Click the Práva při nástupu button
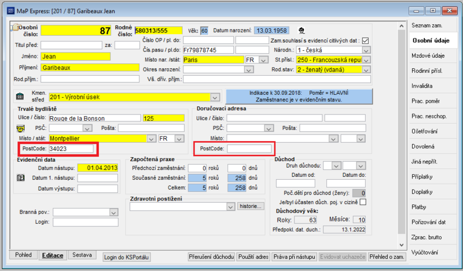 [x=295, y=257]
